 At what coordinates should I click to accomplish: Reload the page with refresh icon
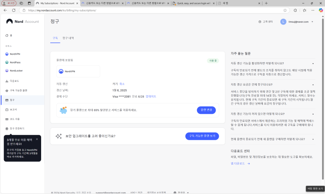[x=14, y=10]
